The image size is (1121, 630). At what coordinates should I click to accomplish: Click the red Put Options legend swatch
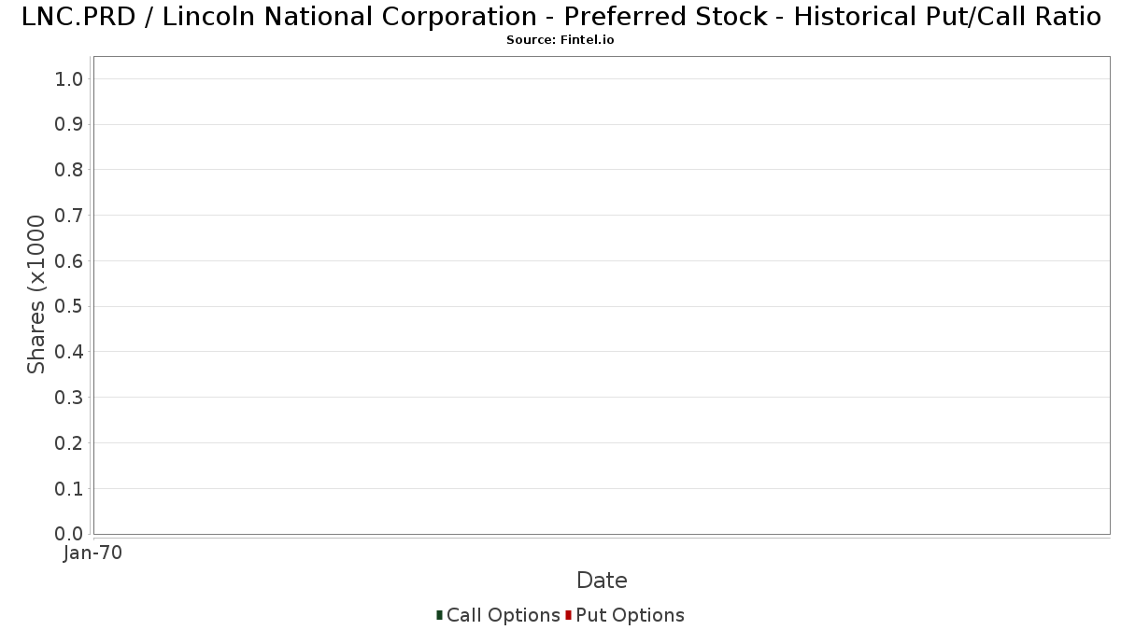568,615
